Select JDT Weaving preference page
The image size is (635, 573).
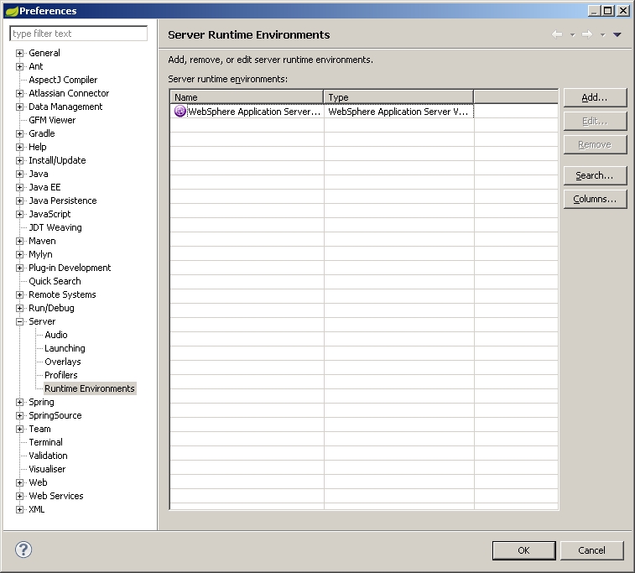pyautogui.click(x=55, y=227)
